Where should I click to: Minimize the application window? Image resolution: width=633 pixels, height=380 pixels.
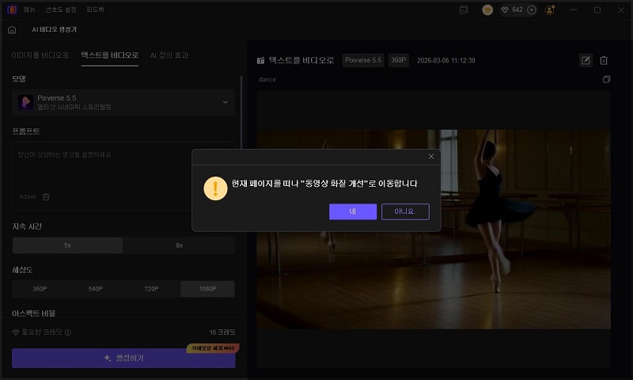coord(574,9)
